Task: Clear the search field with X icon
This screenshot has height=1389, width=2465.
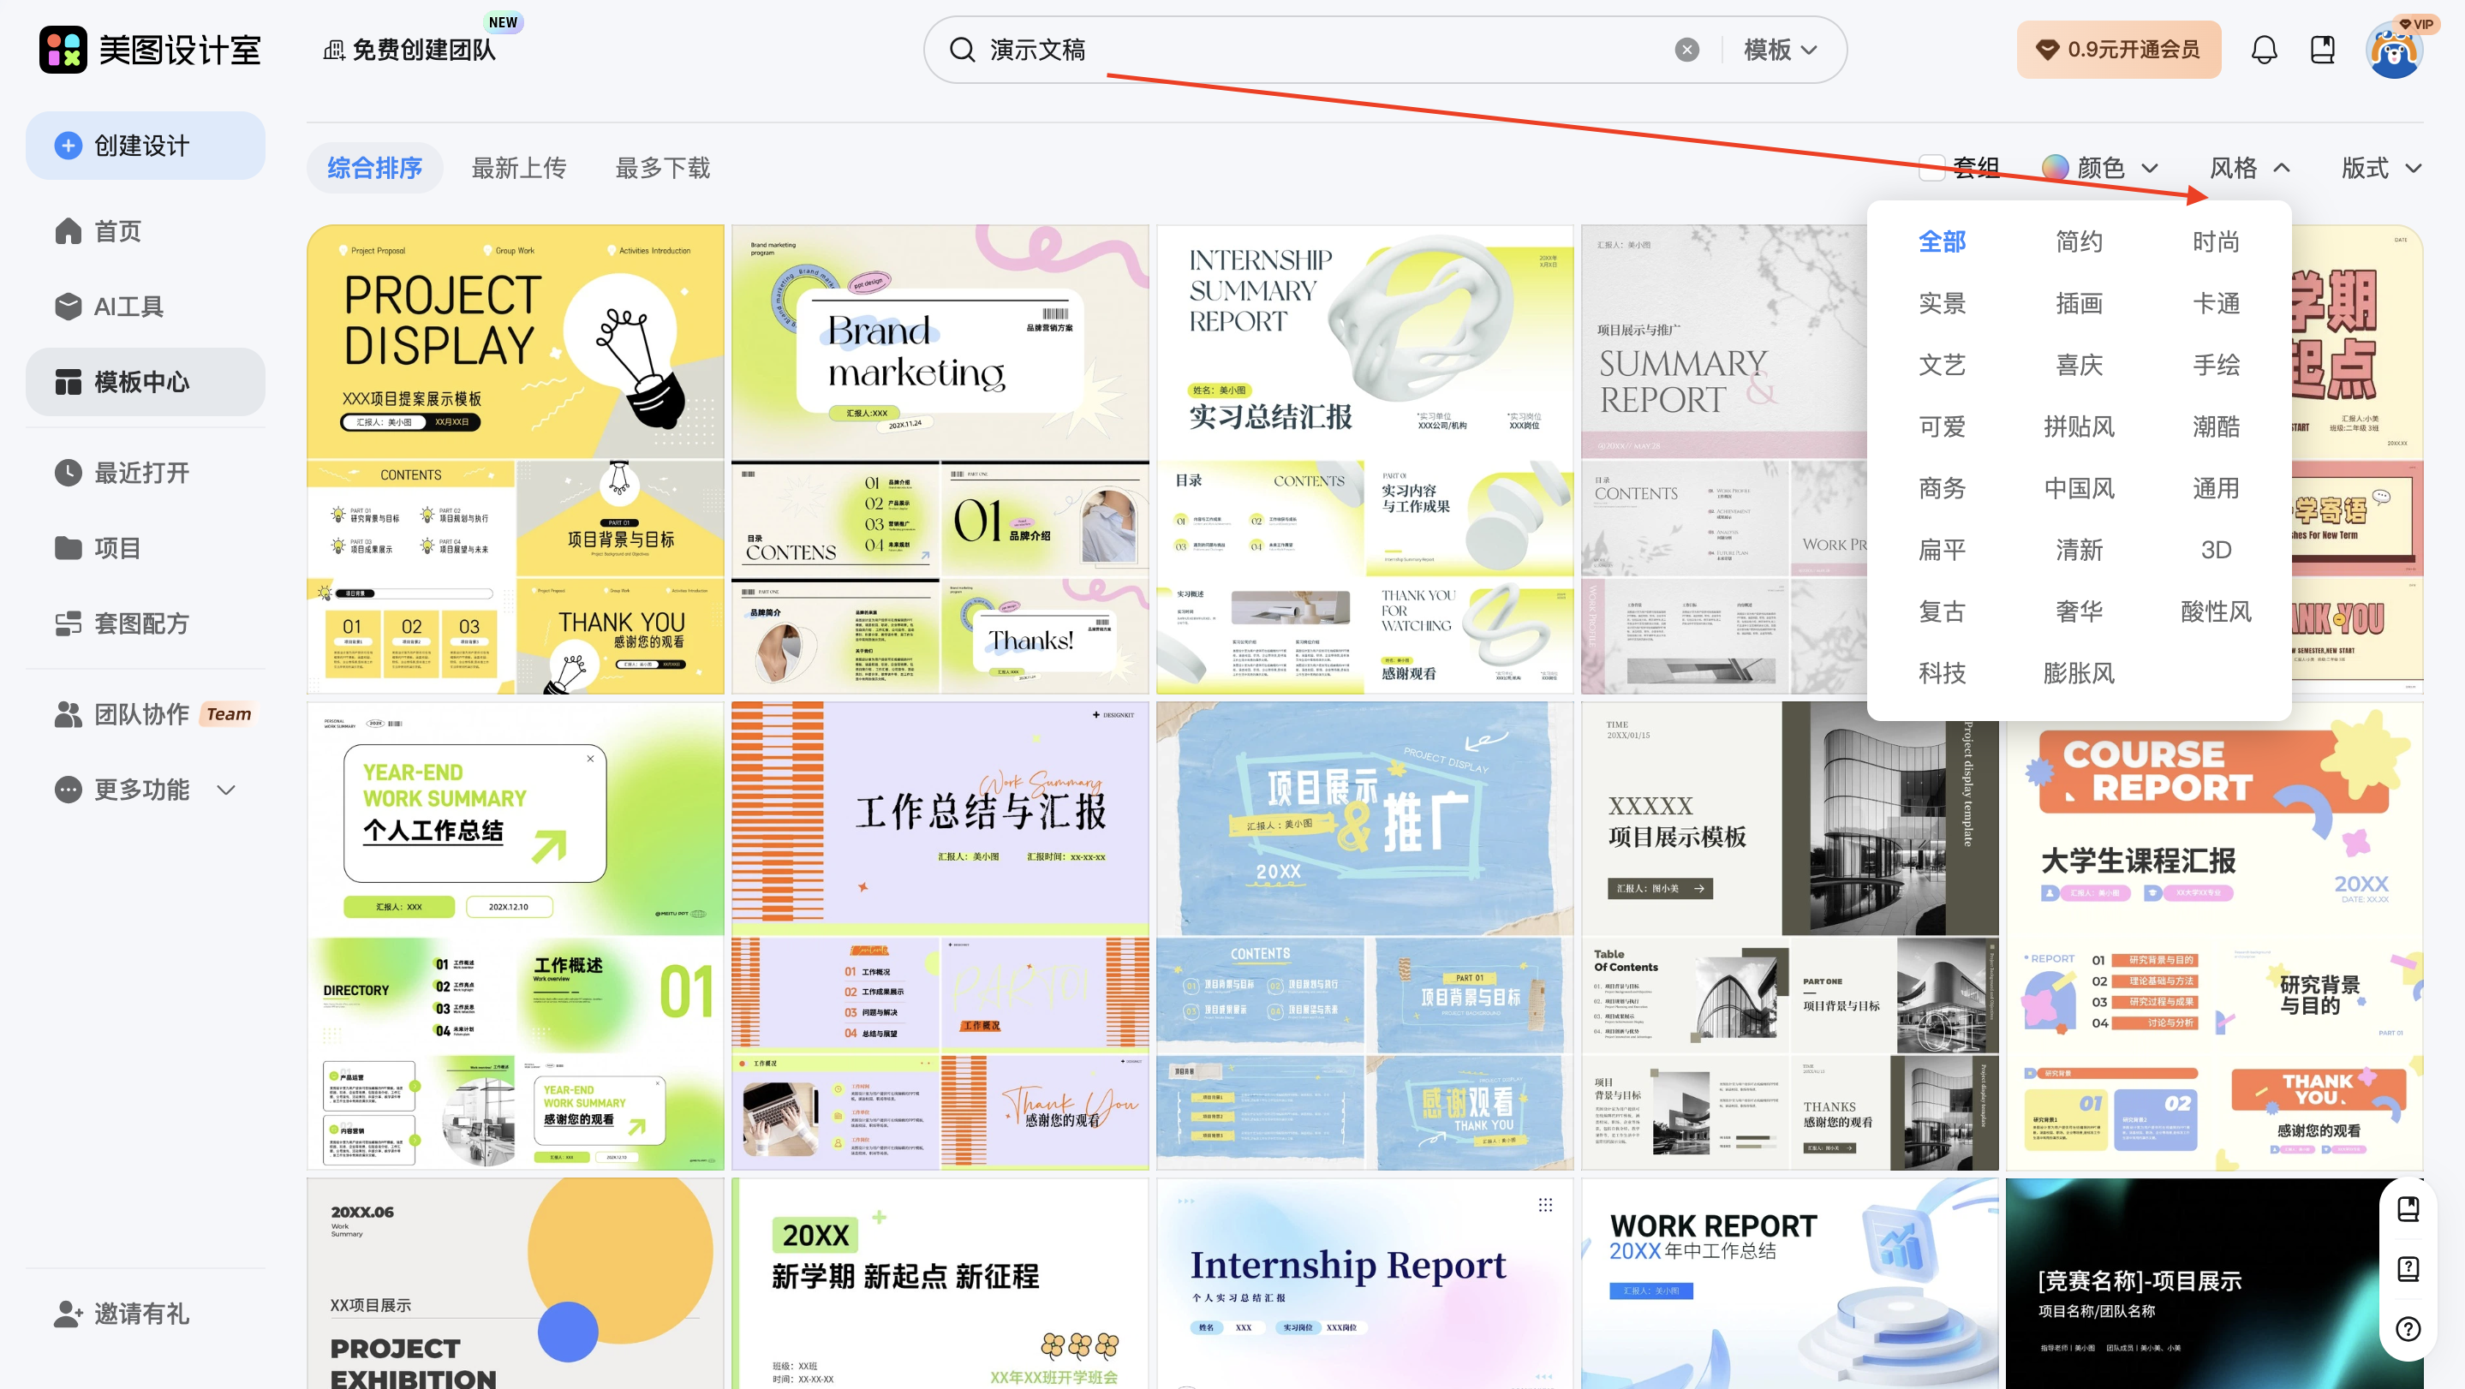Action: [1687, 50]
